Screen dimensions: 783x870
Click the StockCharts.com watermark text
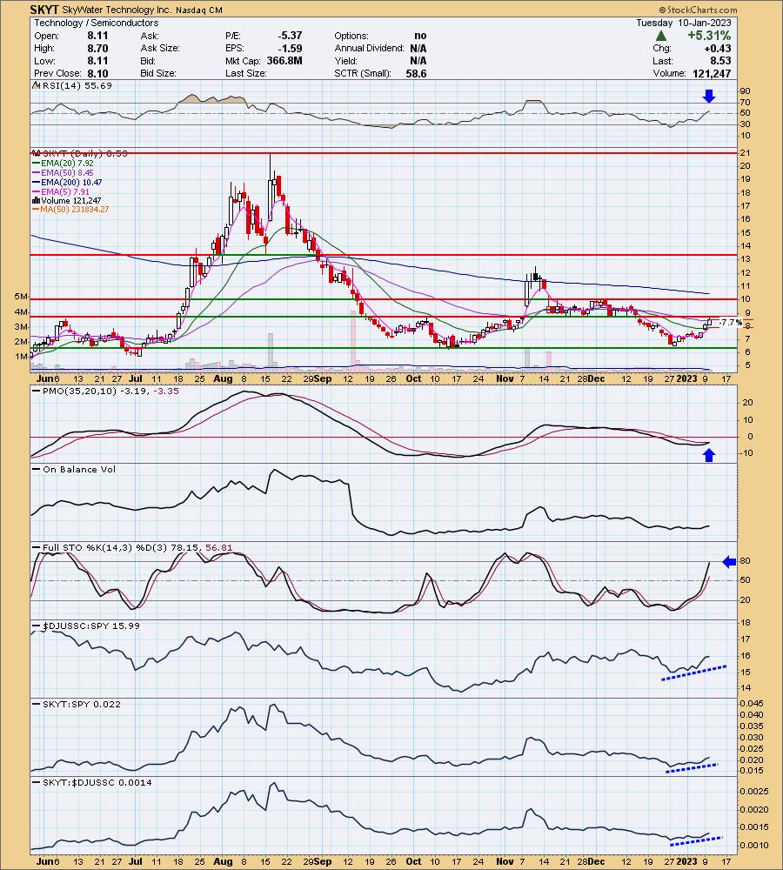click(x=698, y=10)
